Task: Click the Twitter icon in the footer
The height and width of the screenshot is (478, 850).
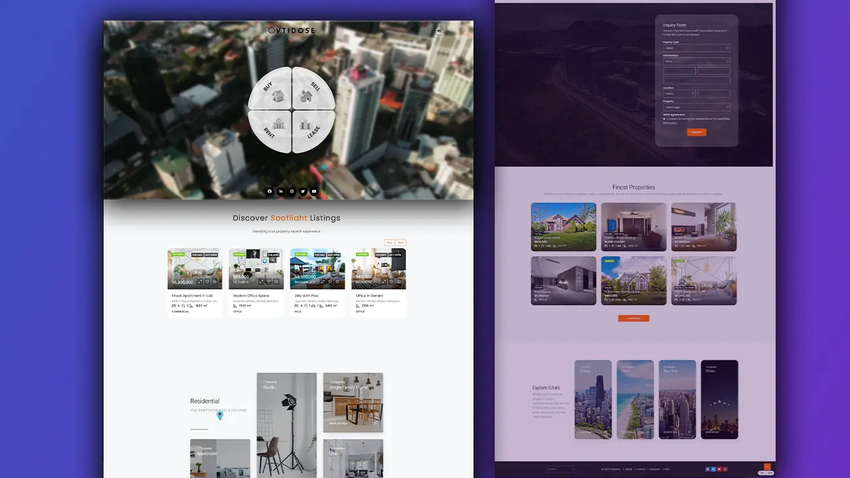Action: point(714,469)
